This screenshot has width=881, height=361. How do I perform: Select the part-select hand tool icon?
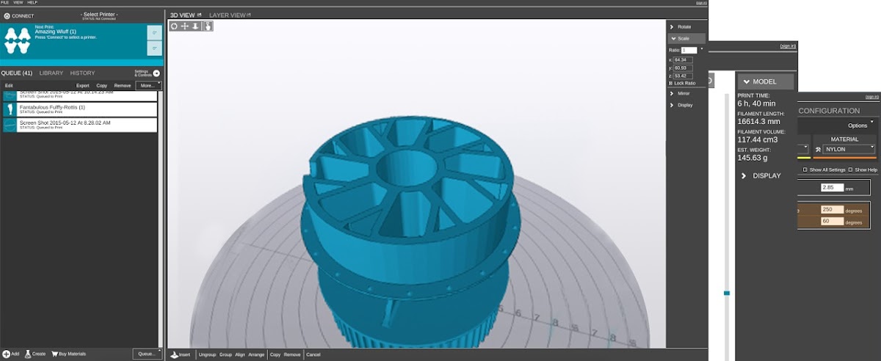pyautogui.click(x=208, y=26)
